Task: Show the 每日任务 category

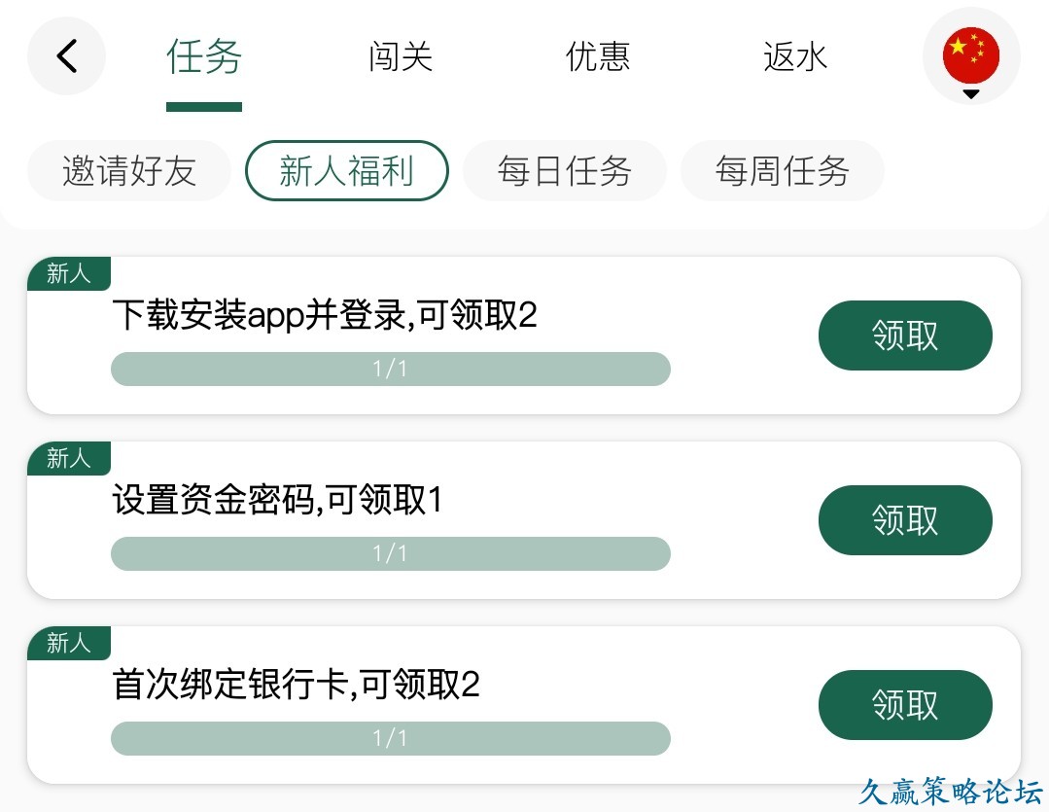Action: (565, 171)
